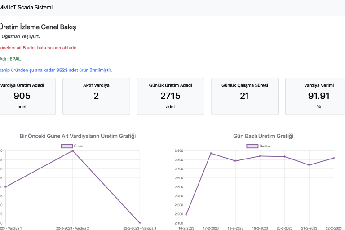Click the Vardiya 2 peak data point
Image resolution: width=345 pixels, height=230 pixels.
73,150
